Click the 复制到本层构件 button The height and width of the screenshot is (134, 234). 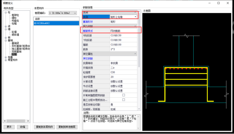pyautogui.click(x=44, y=127)
